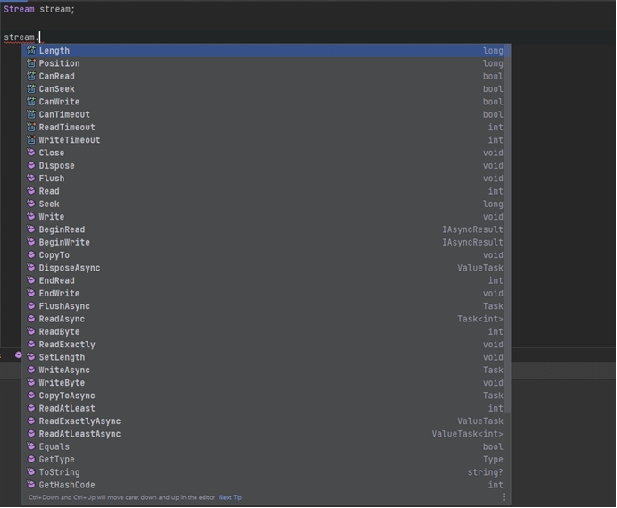The height and width of the screenshot is (508, 617).
Task: Click the method icon beside Close
Action: 31,153
